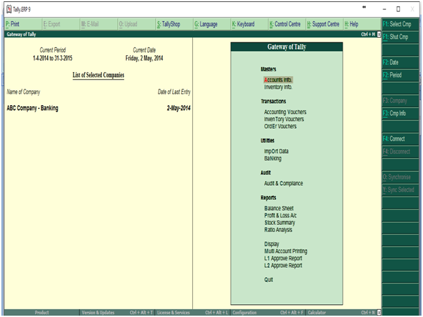Click Y: Sync Selected button
Viewport: 423px width, 317px height.
click(400, 190)
